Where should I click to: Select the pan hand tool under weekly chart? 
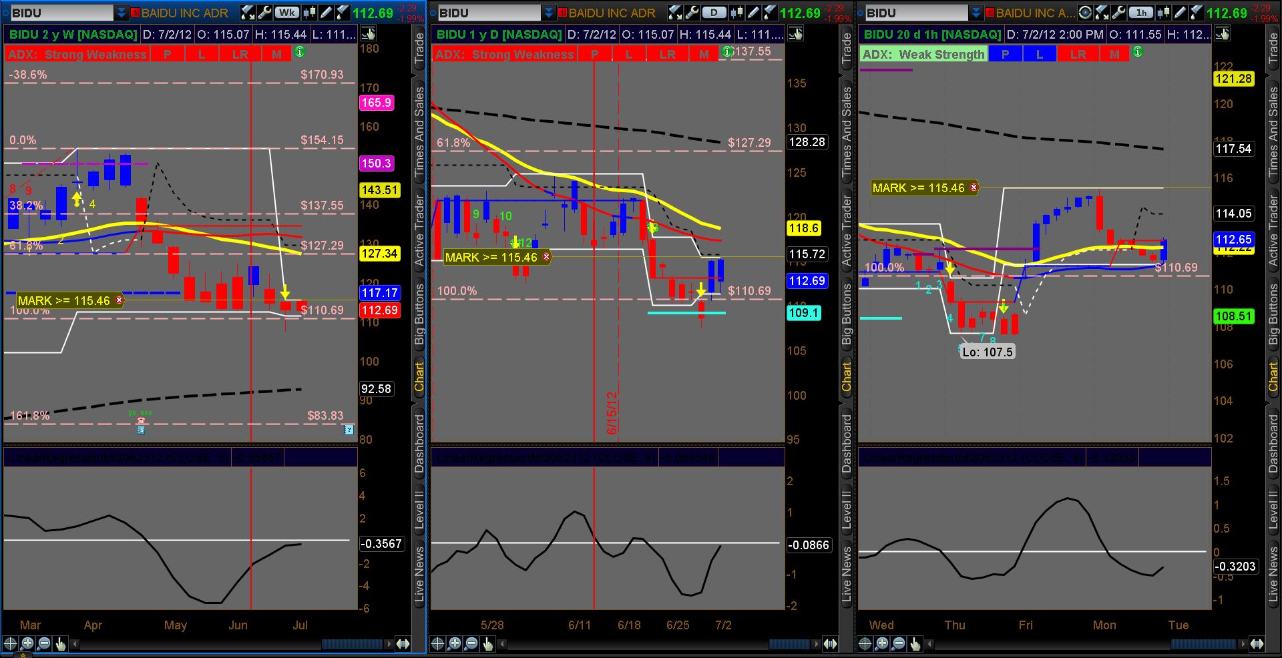click(x=60, y=643)
